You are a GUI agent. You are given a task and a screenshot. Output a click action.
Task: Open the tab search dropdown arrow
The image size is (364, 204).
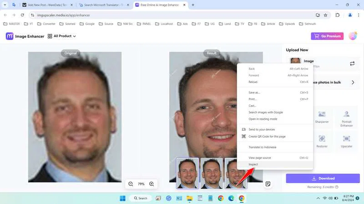5,5
